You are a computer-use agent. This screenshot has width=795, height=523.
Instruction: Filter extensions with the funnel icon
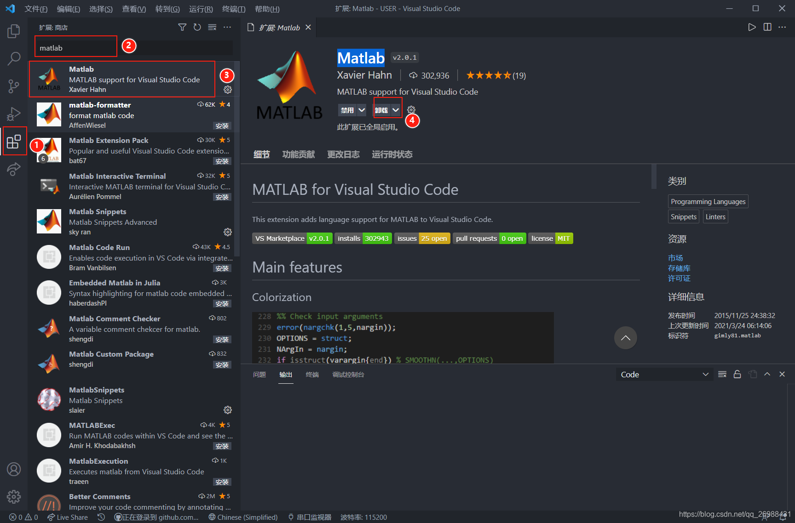182,28
